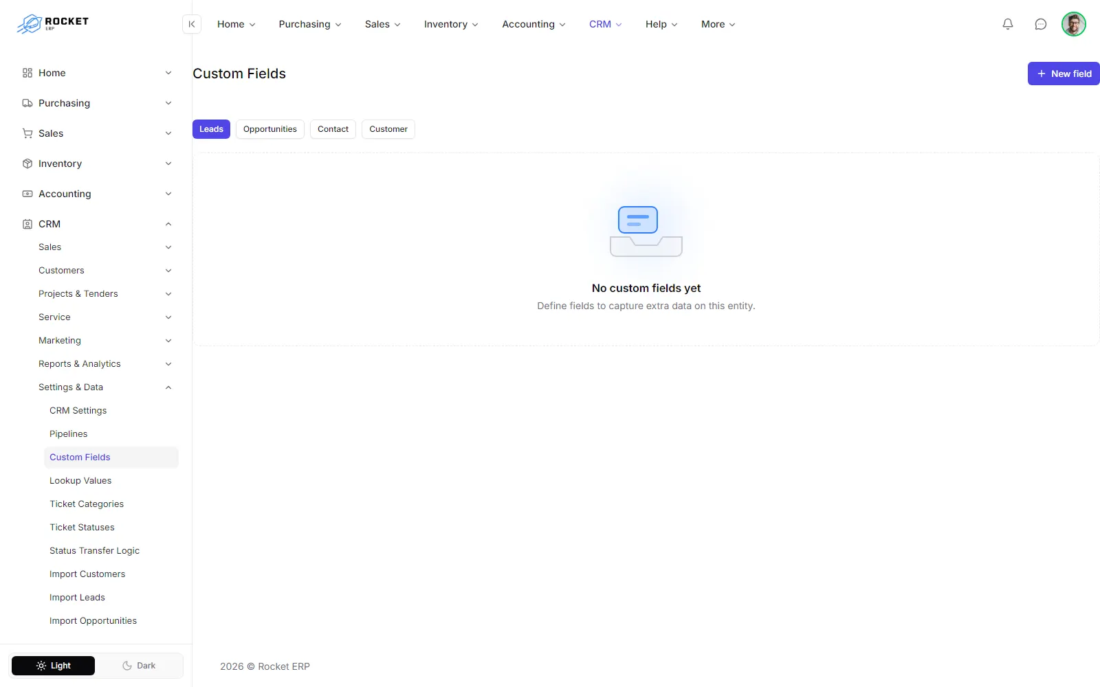The width and height of the screenshot is (1100, 687).
Task: Open the Help top menu
Action: coord(661,24)
